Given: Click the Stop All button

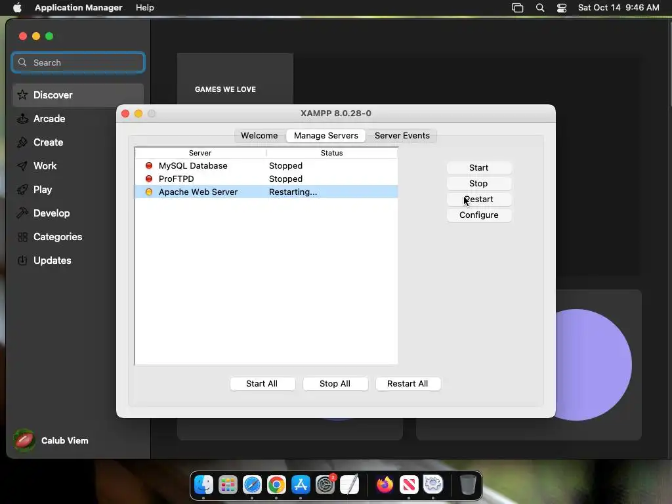Looking at the screenshot, I should (335, 383).
